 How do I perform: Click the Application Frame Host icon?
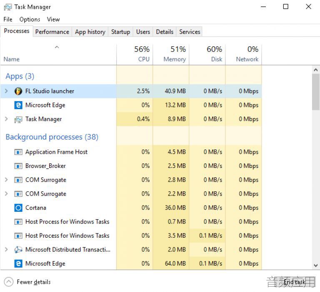[x=18, y=152]
